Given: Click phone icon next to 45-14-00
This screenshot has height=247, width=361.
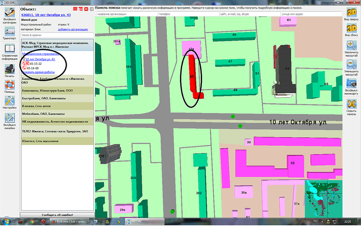Looking at the screenshot, I should coord(24,68).
